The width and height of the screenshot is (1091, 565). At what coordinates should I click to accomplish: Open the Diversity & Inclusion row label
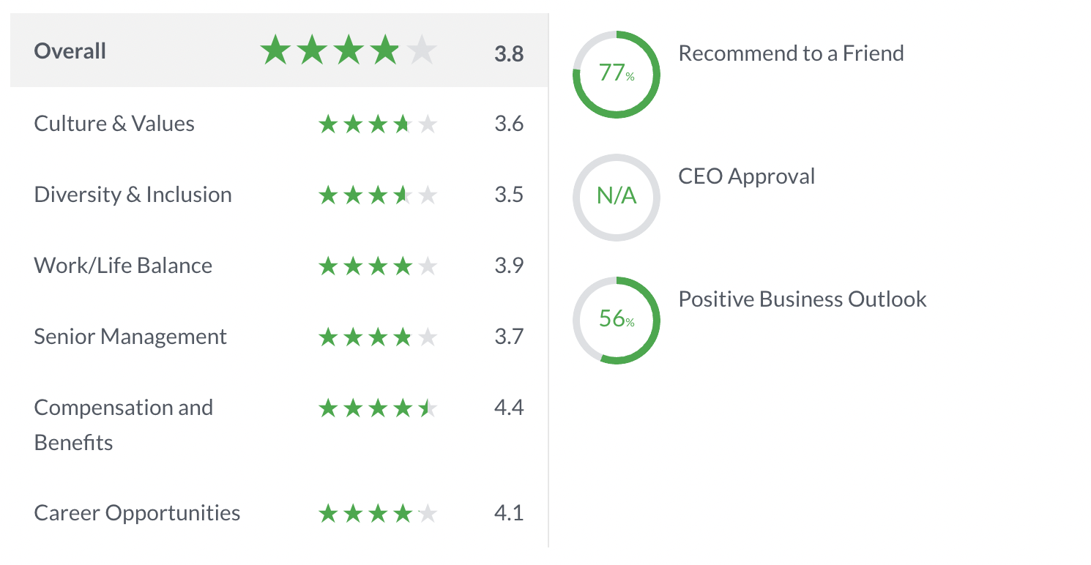[133, 195]
